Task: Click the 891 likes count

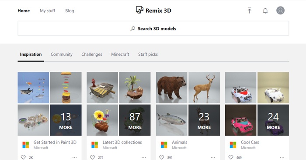Action: (x=170, y=157)
